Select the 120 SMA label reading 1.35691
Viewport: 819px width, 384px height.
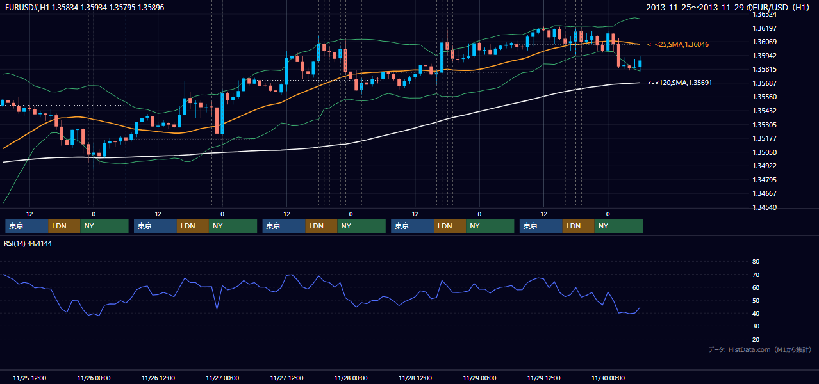point(680,83)
